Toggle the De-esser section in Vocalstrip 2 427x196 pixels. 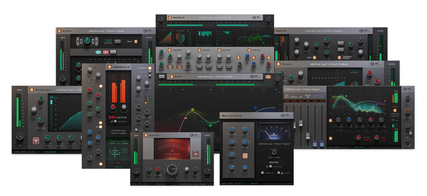tap(199, 51)
